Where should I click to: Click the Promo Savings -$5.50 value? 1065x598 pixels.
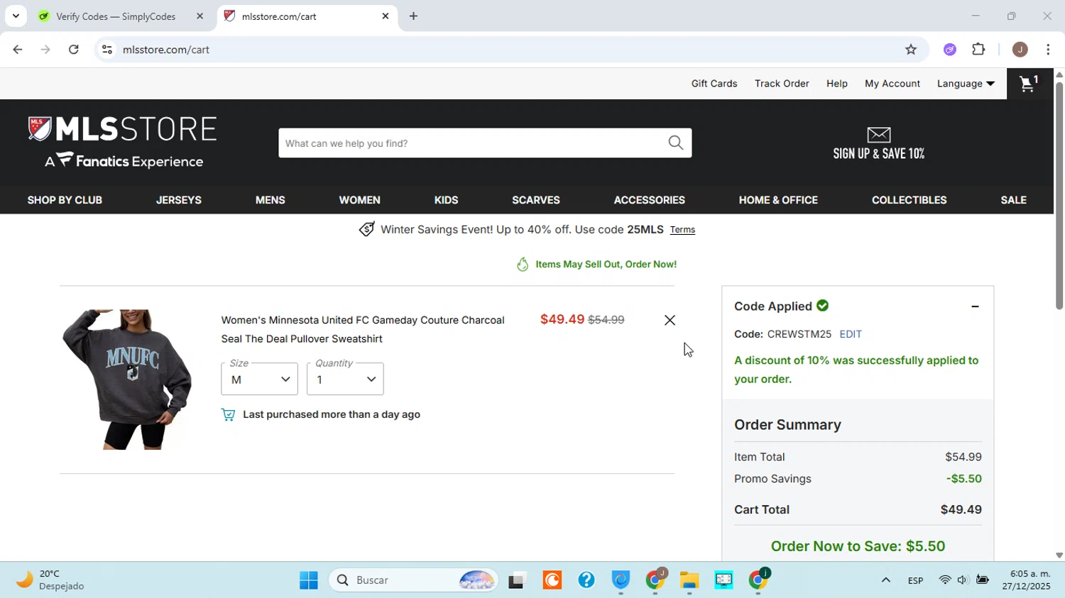point(964,479)
